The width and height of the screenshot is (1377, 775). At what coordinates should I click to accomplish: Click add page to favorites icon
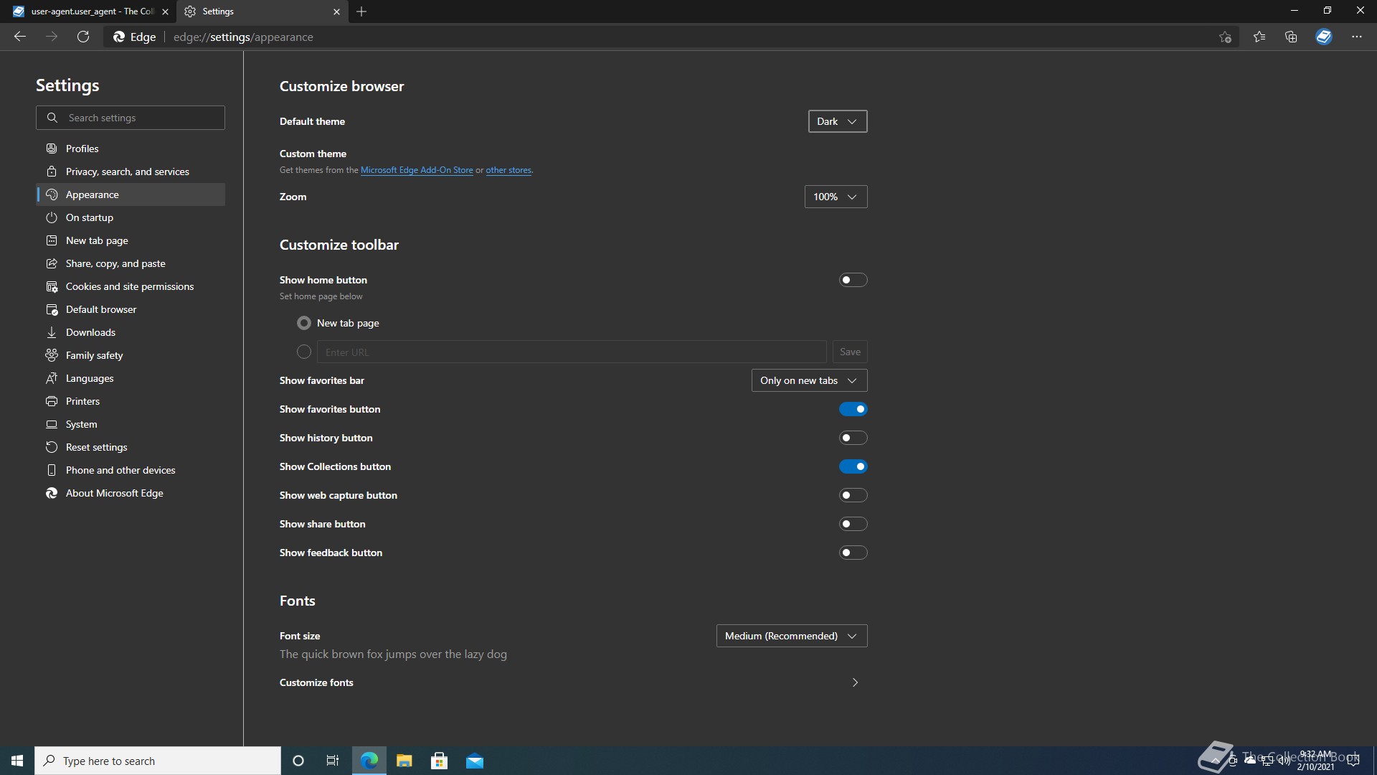coord(1225,37)
